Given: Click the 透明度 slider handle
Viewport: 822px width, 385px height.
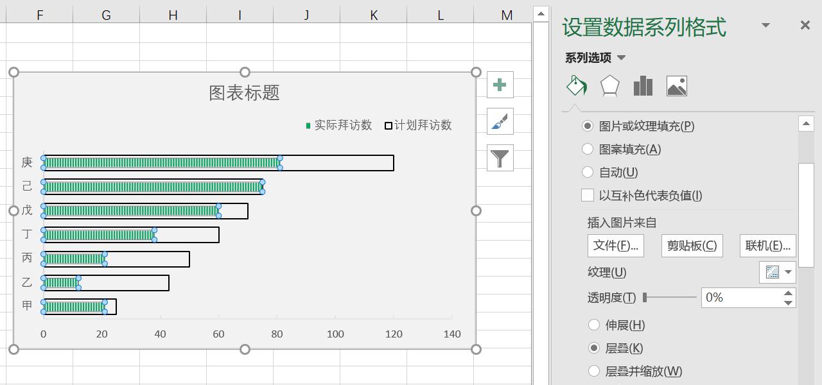Looking at the screenshot, I should [645, 297].
